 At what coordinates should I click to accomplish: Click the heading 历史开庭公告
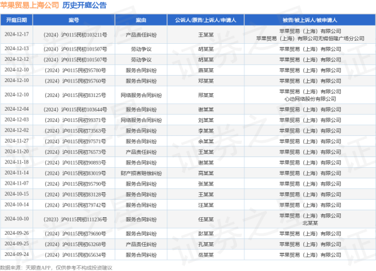tap(85, 5)
